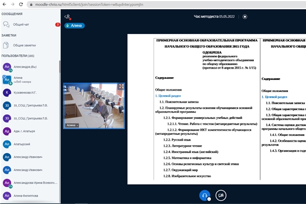
Task: Click the ПОЛЬЗОВАТЕЛИ (185) header
Action: pyautogui.click(x=18, y=56)
